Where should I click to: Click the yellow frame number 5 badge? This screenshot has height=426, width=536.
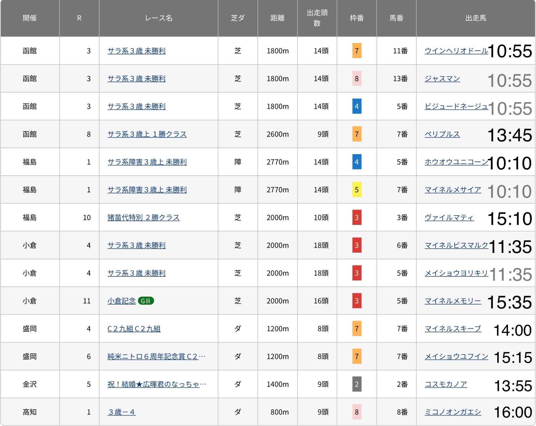[356, 190]
